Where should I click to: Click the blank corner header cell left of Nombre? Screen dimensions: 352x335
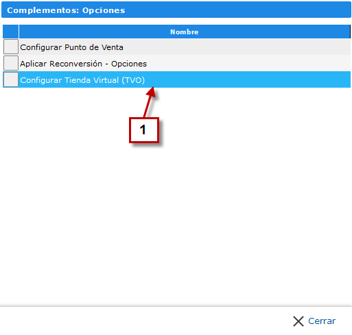click(x=10, y=32)
